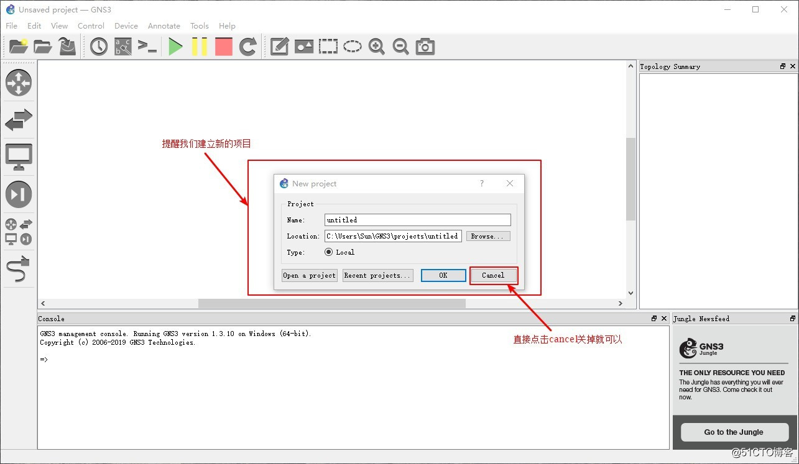Click the GNS3 Jungle logo
Viewport: 799px width, 464px height.
click(701, 348)
